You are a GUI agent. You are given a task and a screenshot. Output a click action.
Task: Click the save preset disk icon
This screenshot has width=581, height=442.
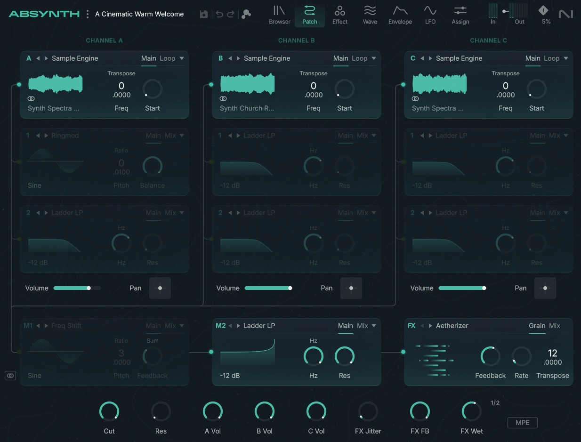[x=204, y=14]
